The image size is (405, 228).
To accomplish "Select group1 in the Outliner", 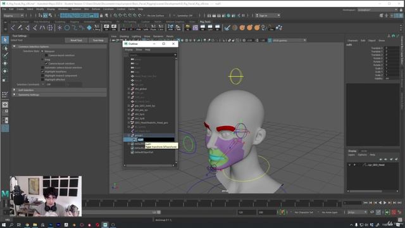I will click(139, 135).
